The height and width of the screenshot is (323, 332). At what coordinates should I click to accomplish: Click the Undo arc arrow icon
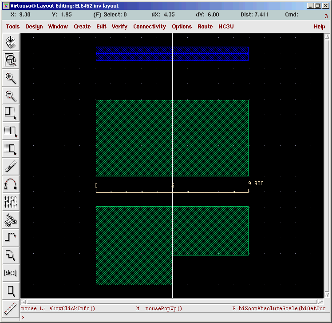(x=11, y=184)
